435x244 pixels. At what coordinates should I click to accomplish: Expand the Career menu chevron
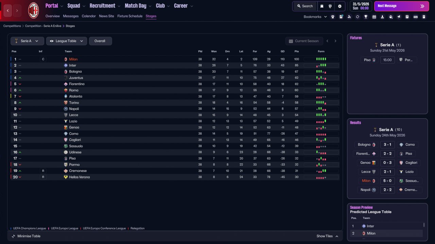(x=192, y=6)
